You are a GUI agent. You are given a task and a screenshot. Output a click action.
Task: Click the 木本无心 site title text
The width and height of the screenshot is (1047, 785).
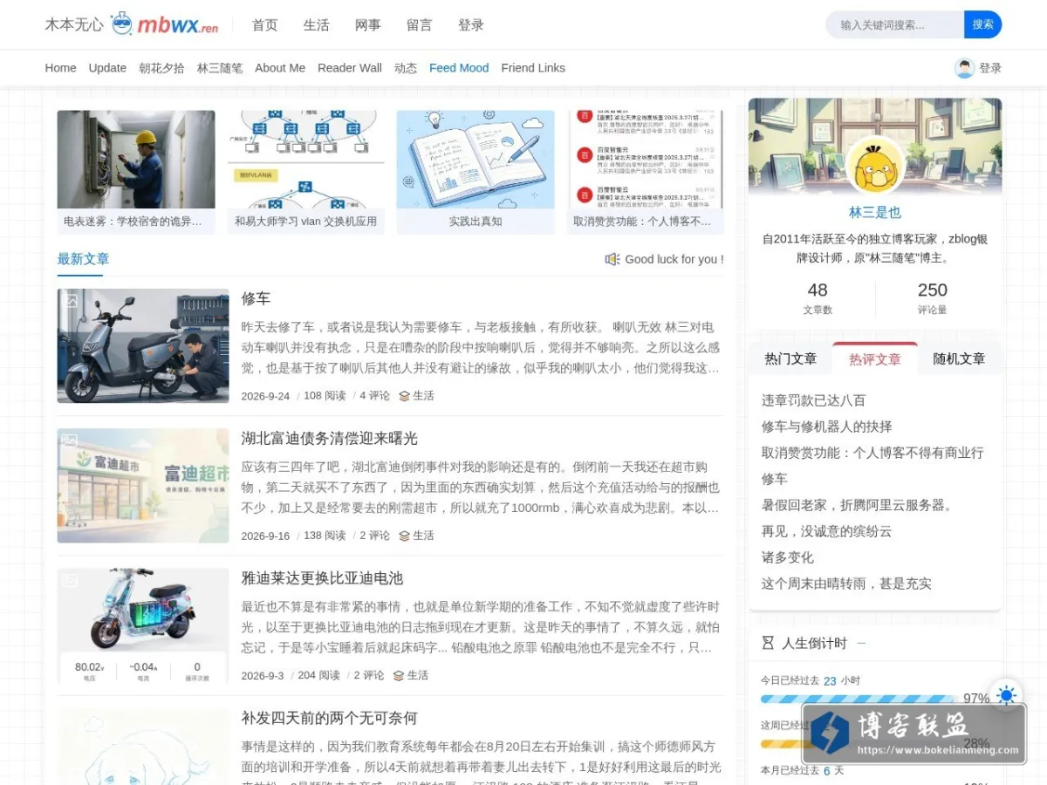click(74, 24)
